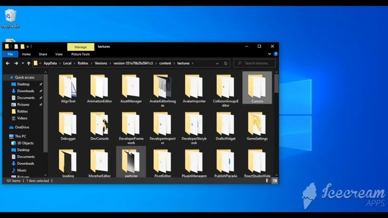This screenshot has height=218, width=388.
Task: Open Quick Access Toolbar customize dropdown
Action: coord(28,47)
